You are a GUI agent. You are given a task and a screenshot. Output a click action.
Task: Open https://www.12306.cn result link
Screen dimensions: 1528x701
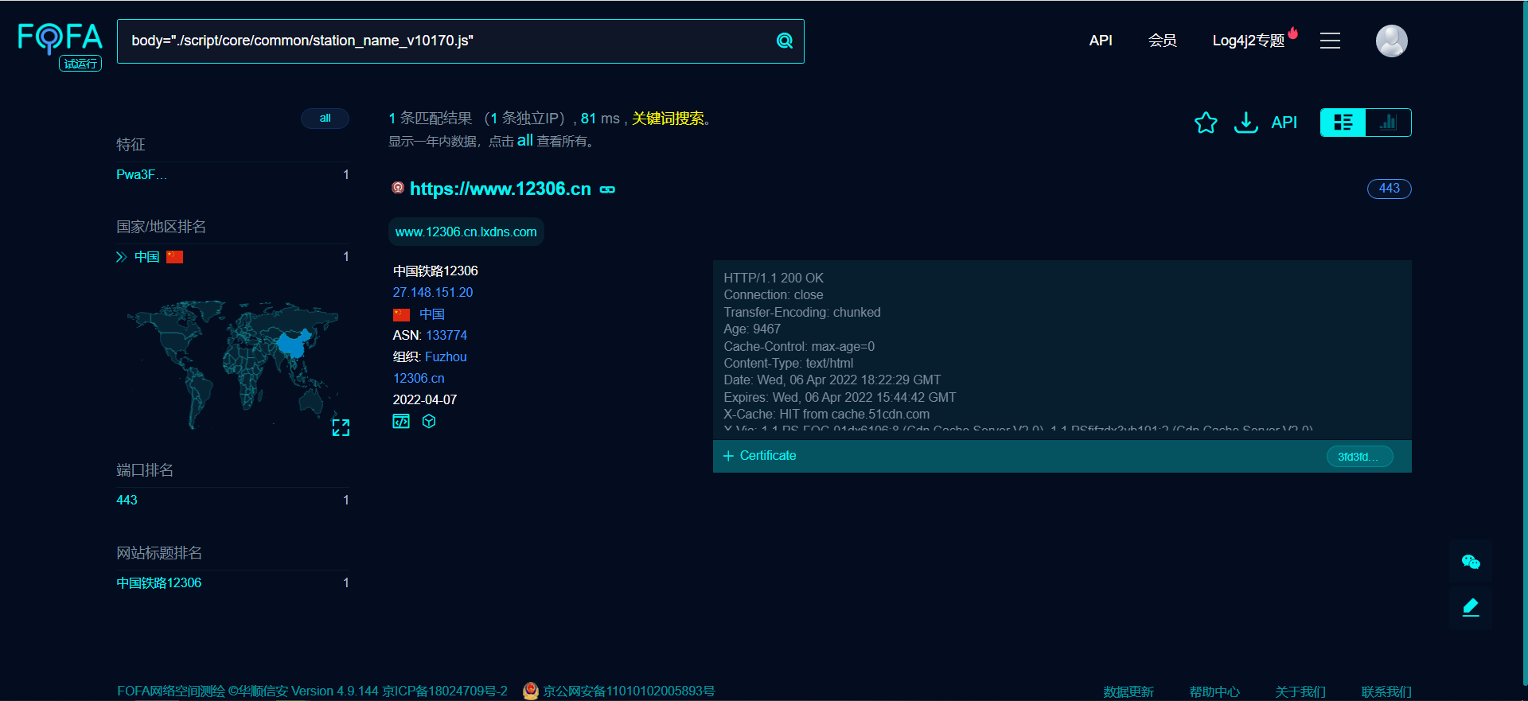[501, 189]
